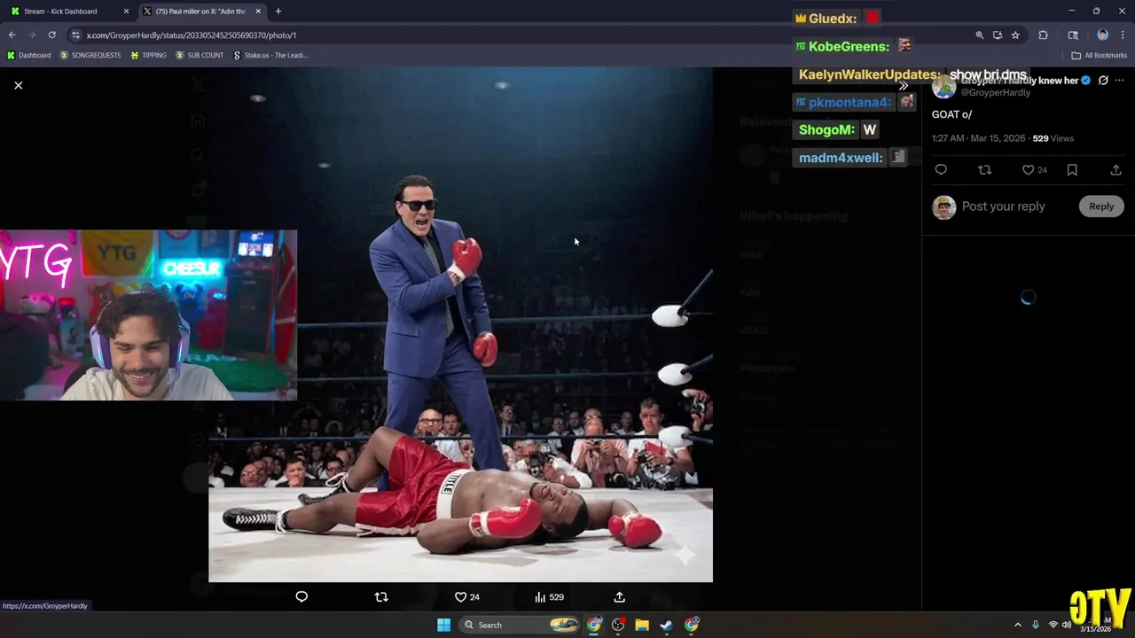This screenshot has height=638, width=1135.
Task: Open the Chrome extensions puzzle icon
Action: pos(1043,35)
